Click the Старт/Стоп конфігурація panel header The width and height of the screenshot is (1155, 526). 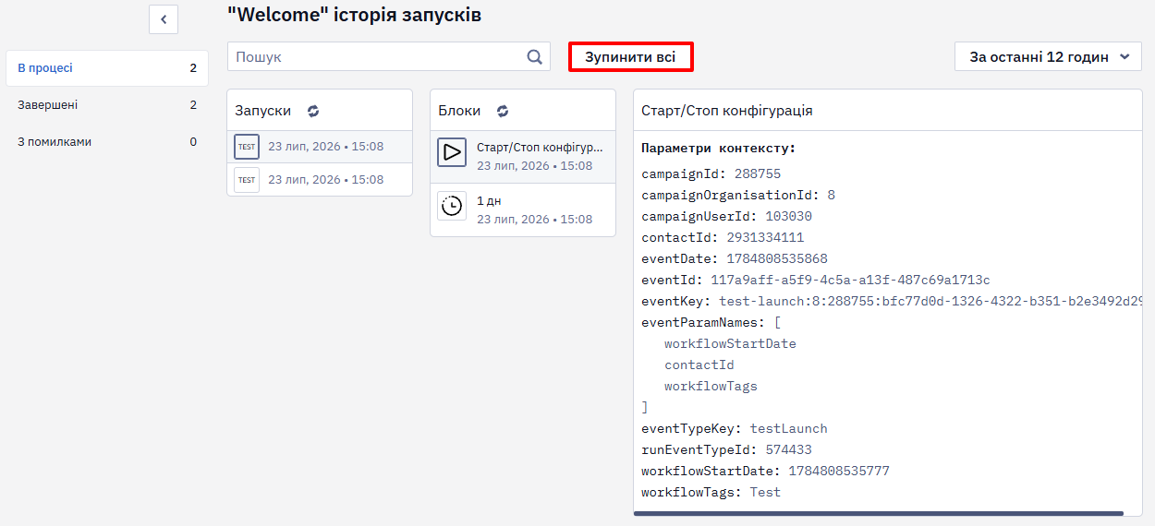click(887, 111)
